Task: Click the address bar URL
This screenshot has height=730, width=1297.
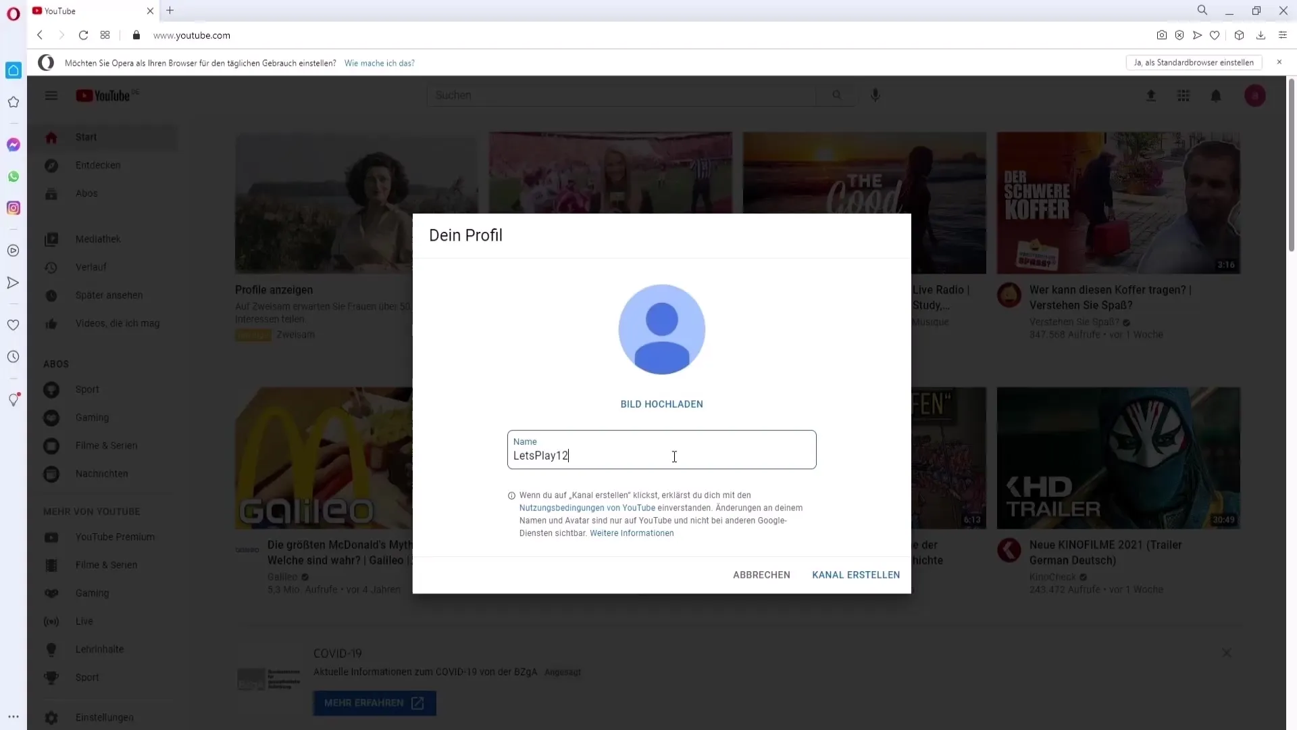Action: pyautogui.click(x=192, y=35)
